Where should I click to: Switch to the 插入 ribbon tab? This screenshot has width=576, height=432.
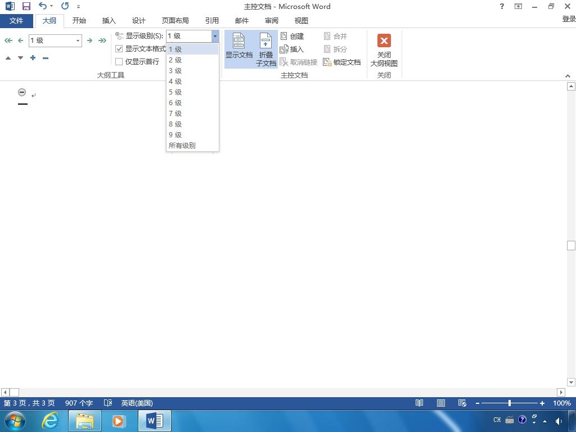(x=109, y=21)
